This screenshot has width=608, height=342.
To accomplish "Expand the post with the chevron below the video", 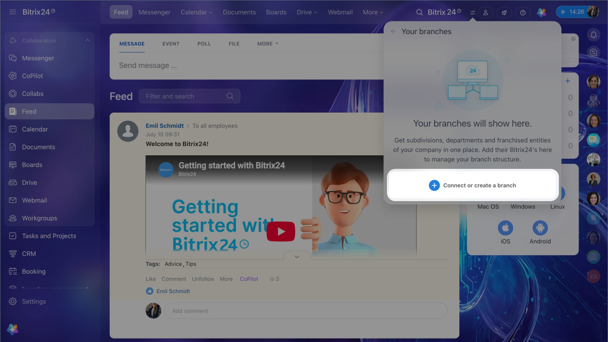I will pyautogui.click(x=297, y=256).
